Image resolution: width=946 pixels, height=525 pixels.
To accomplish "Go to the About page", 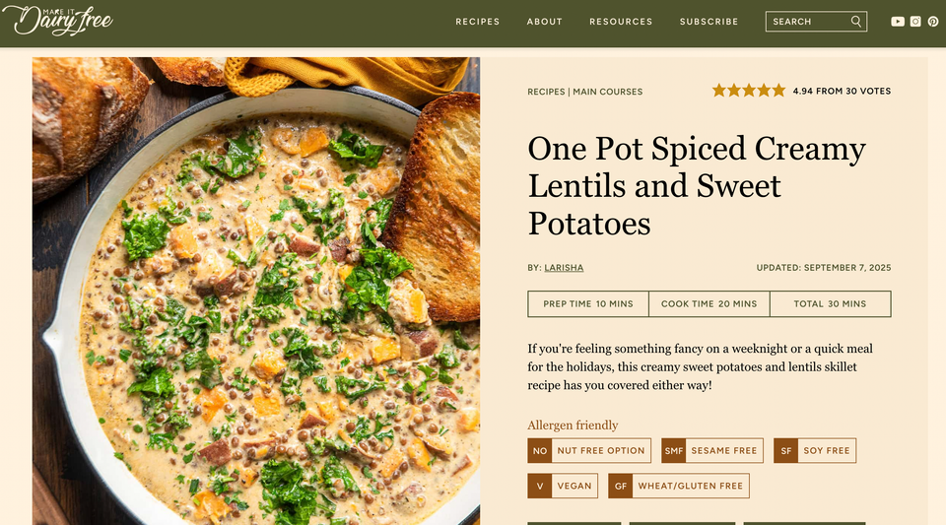I will click(544, 22).
